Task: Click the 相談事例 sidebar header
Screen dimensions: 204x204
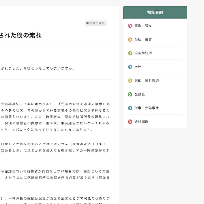Action: (x=155, y=12)
